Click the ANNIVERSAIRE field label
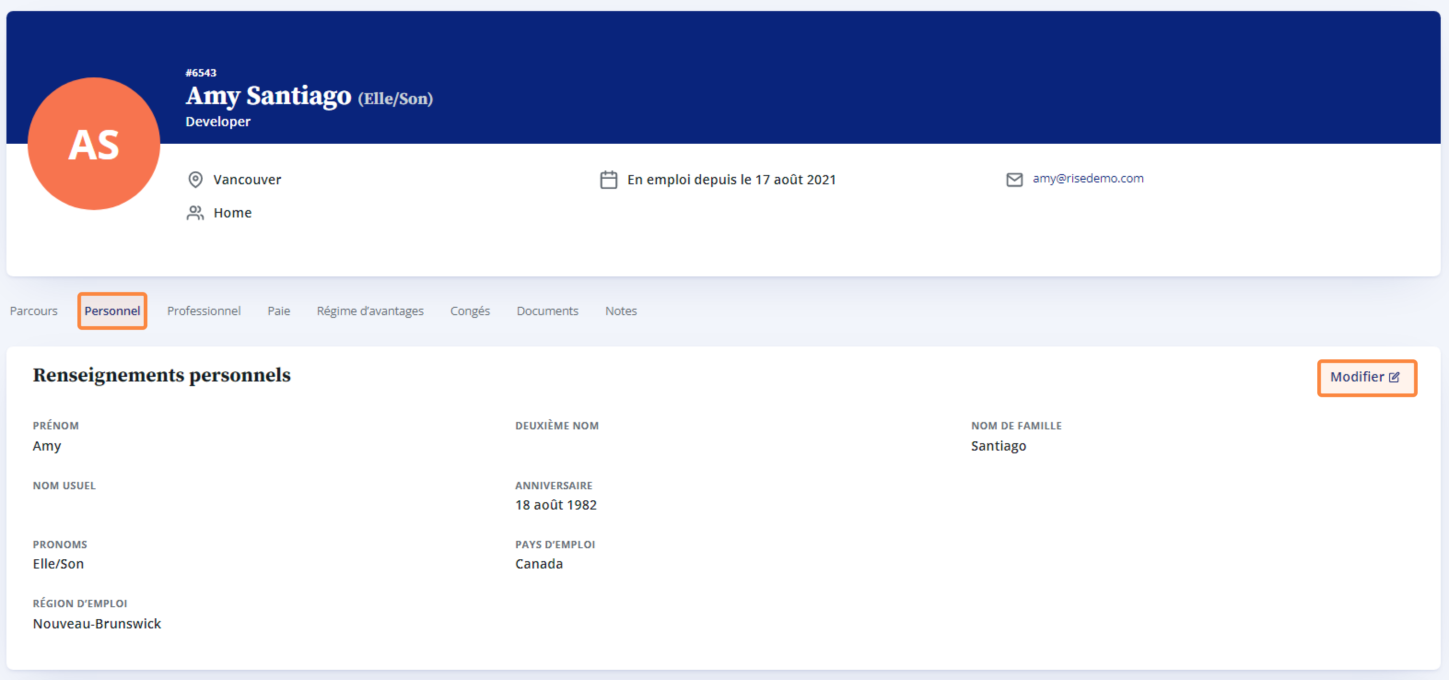Image resolution: width=1449 pixels, height=680 pixels. (x=554, y=486)
